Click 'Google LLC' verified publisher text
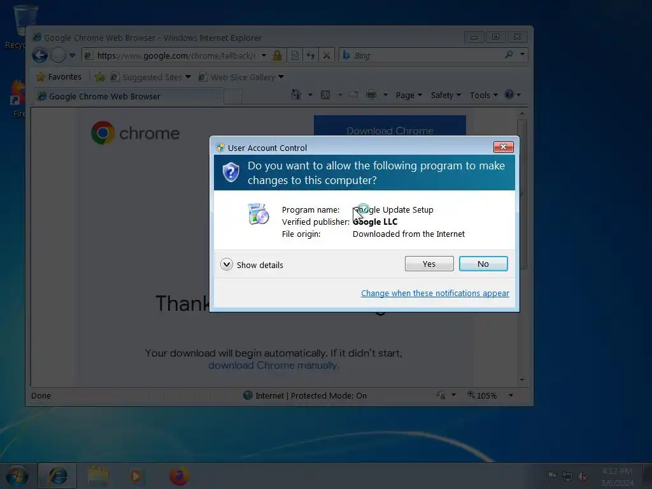Viewport: 652px width, 489px height. click(375, 222)
